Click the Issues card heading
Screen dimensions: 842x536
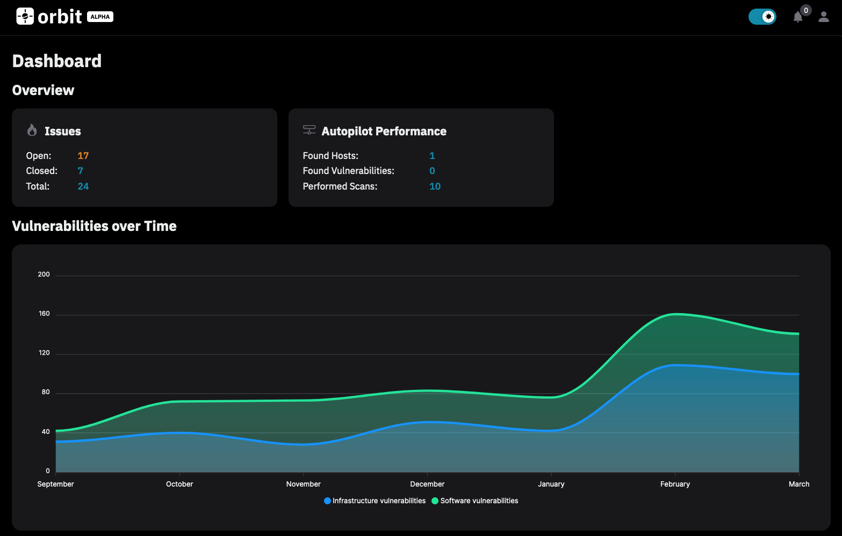62,132
